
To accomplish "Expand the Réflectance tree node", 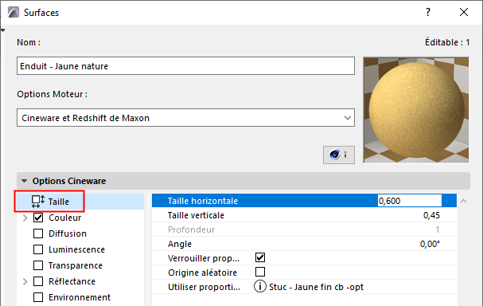I will 25,281.
